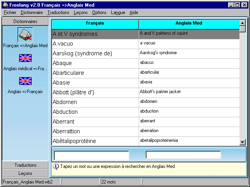The height and width of the screenshot is (187, 250).
Task: Click the information icon in hint bar
Action: click(x=55, y=167)
